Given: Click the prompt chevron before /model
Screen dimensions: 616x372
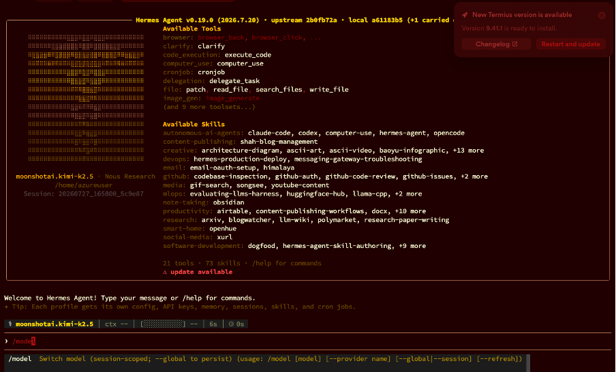Looking at the screenshot, I should coord(6,341).
